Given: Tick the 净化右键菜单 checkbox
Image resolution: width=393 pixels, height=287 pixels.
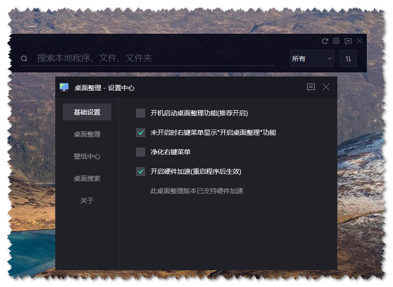Looking at the screenshot, I should [x=141, y=152].
